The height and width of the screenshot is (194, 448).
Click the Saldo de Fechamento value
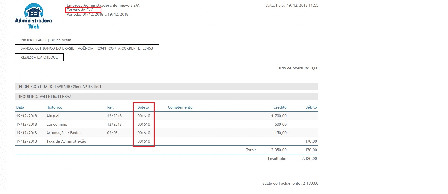[311, 183]
